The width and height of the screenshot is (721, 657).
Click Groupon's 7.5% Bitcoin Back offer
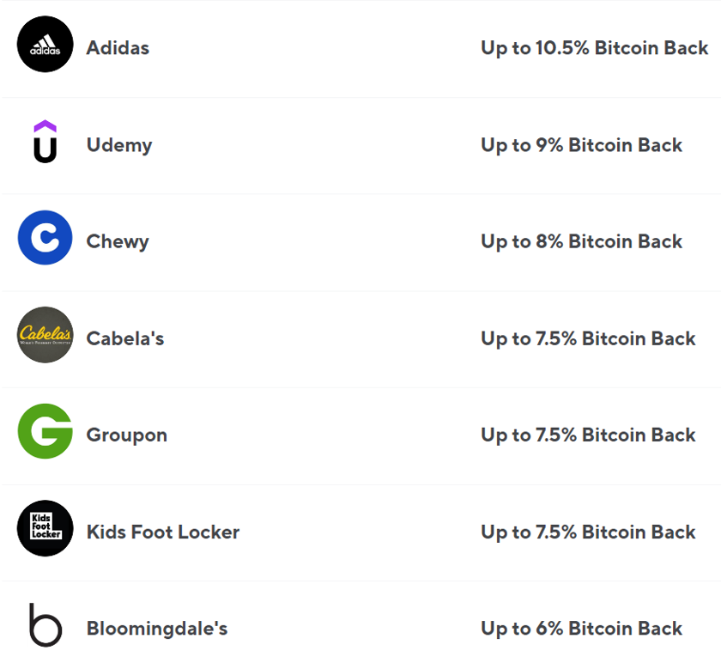pyautogui.click(x=588, y=435)
